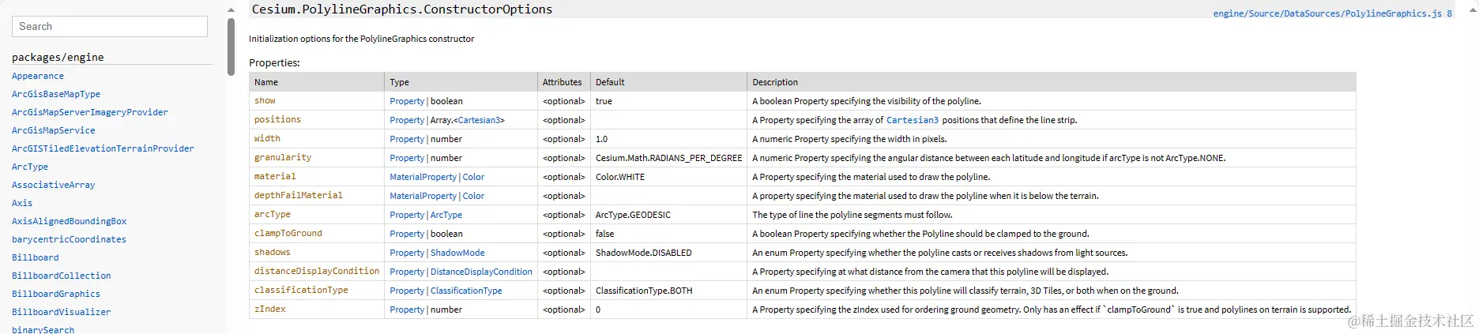Open the Billboard sidebar link
Image resolution: width=1479 pixels, height=334 pixels.
pos(36,257)
